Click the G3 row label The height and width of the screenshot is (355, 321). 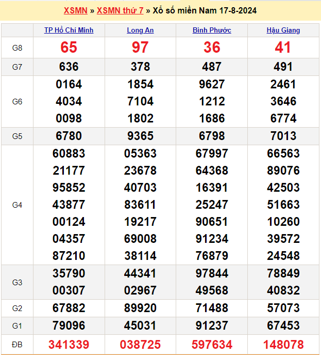click(17, 283)
